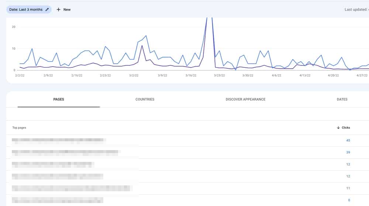Open the COUNTRIES tab
This screenshot has width=369, height=206.
point(145,99)
